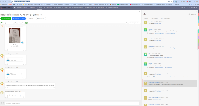Click the search magnifier icon in navbar
The height and width of the screenshot is (106, 199).
coord(180,8)
